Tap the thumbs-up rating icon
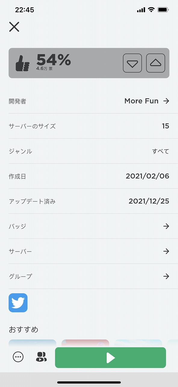The width and height of the screenshot is (178, 387). pyautogui.click(x=23, y=63)
